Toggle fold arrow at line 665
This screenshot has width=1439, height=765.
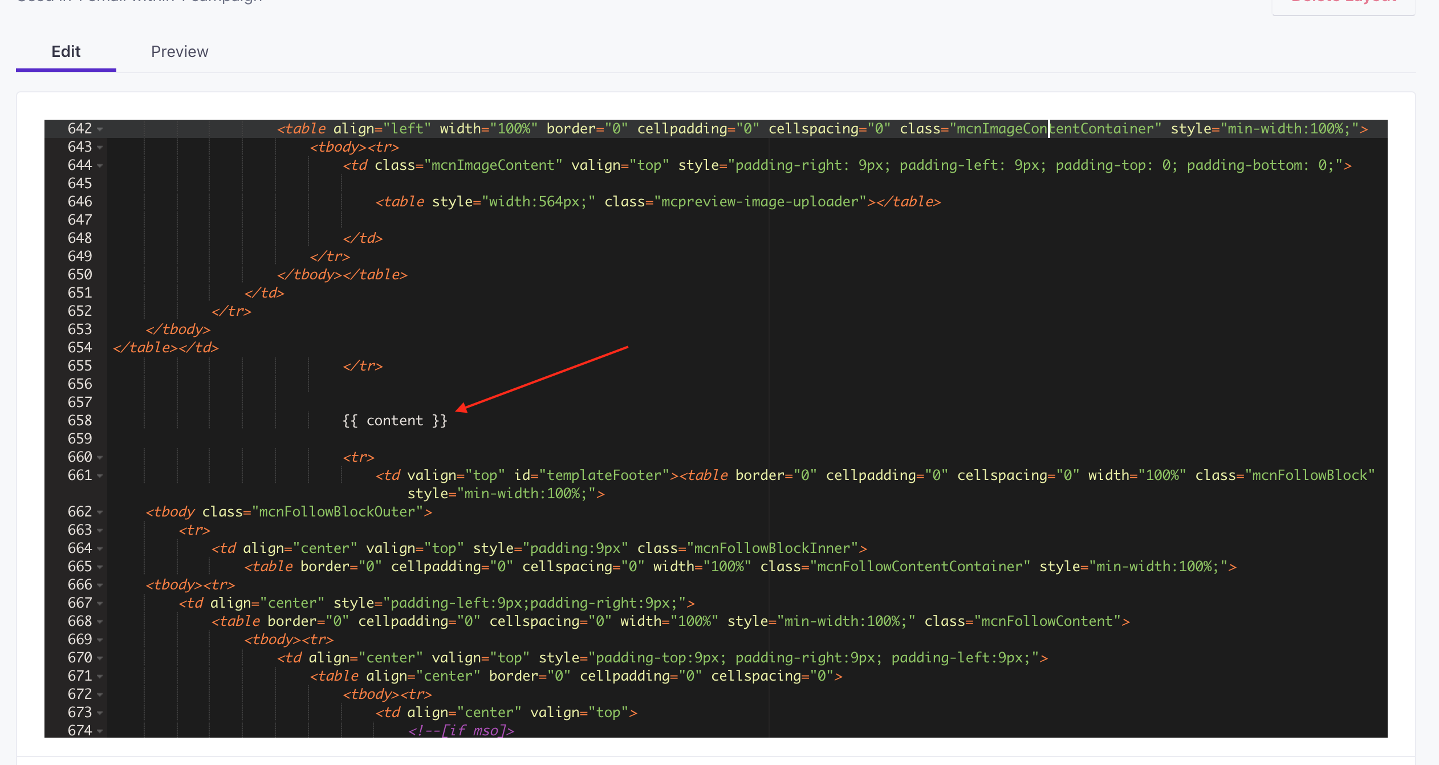pos(100,567)
